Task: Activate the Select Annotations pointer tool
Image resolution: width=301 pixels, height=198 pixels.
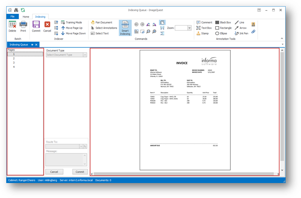Action: coord(104,28)
